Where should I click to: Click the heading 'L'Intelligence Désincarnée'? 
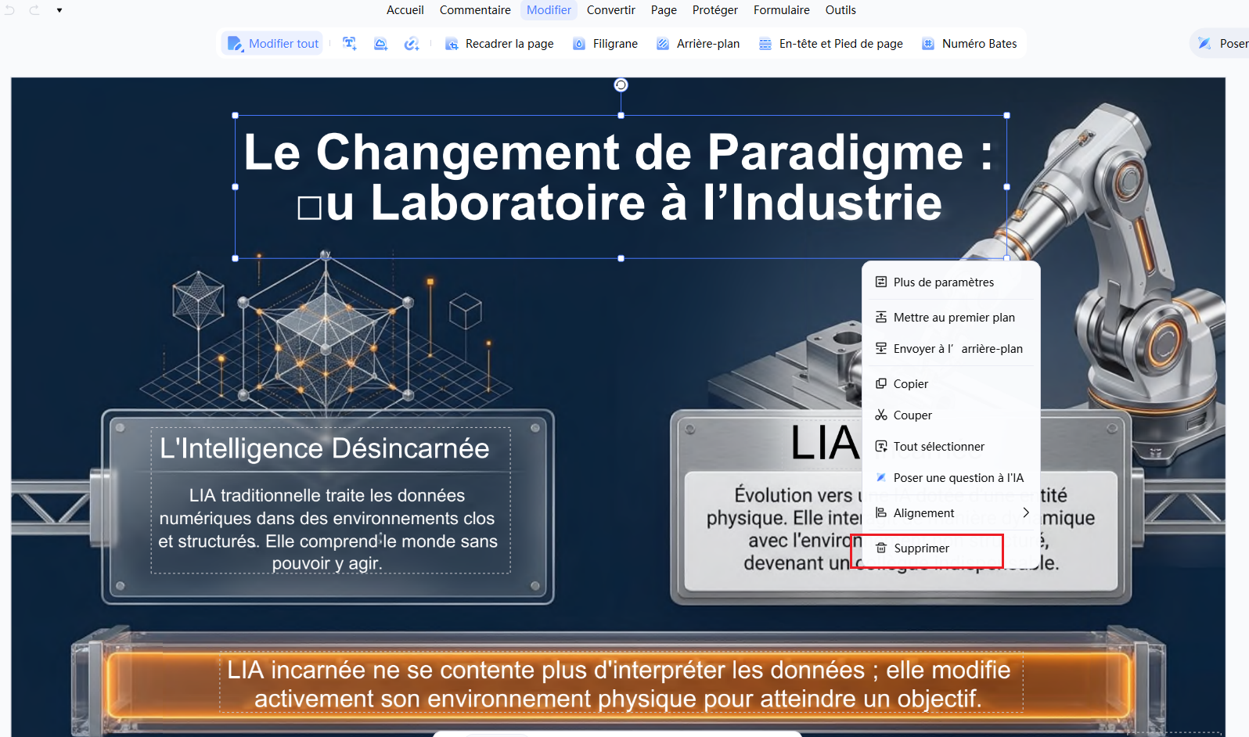tap(325, 448)
